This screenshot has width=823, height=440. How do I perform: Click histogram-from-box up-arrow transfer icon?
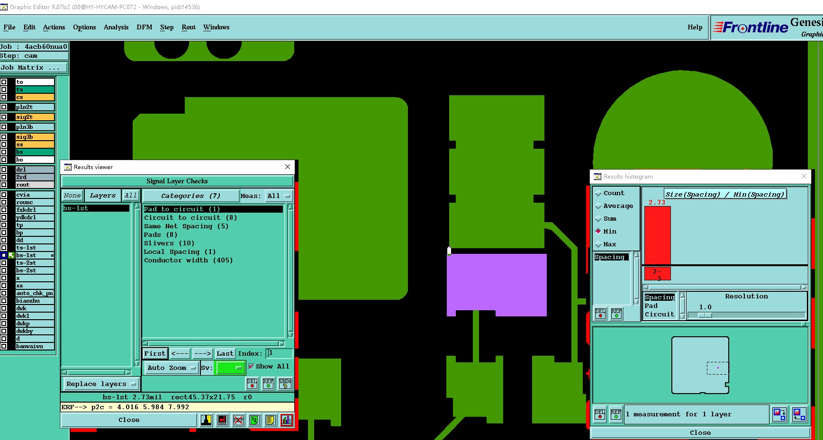click(x=799, y=414)
